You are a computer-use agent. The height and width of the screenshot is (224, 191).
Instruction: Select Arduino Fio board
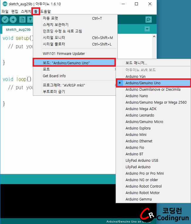pyautogui.click(x=153, y=148)
